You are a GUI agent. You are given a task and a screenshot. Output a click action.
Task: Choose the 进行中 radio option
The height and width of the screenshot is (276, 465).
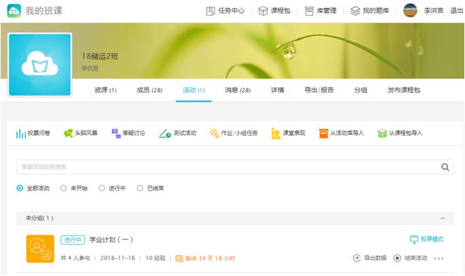(x=102, y=189)
